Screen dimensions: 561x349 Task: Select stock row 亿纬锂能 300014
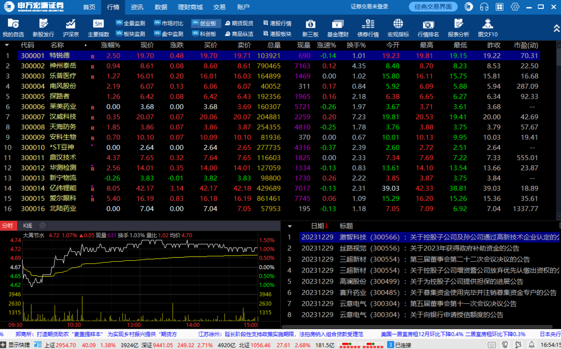coord(278,188)
